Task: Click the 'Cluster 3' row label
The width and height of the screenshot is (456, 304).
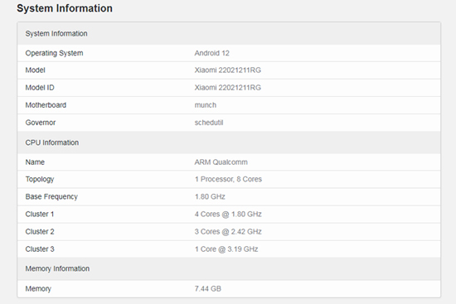Action: pyautogui.click(x=40, y=249)
